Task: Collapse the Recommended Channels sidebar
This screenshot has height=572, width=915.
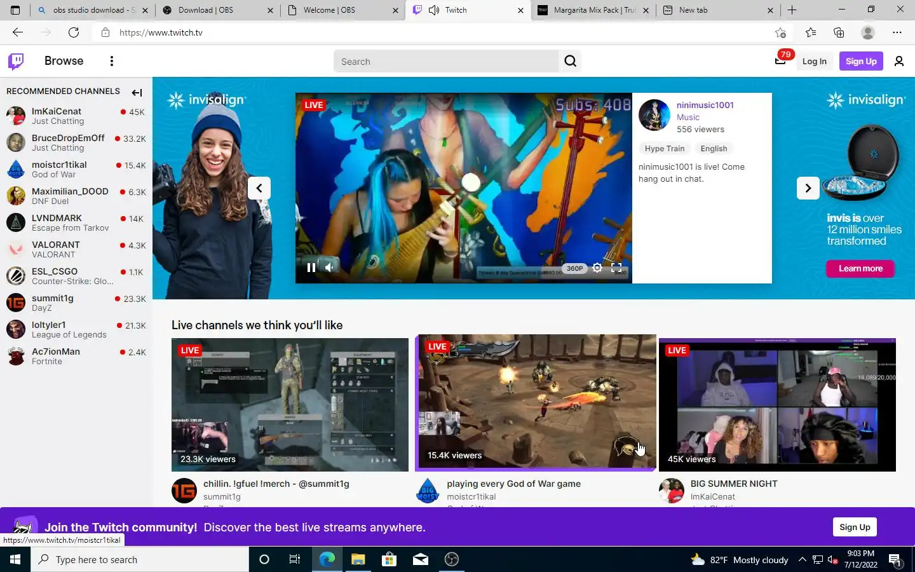Action: tap(137, 92)
